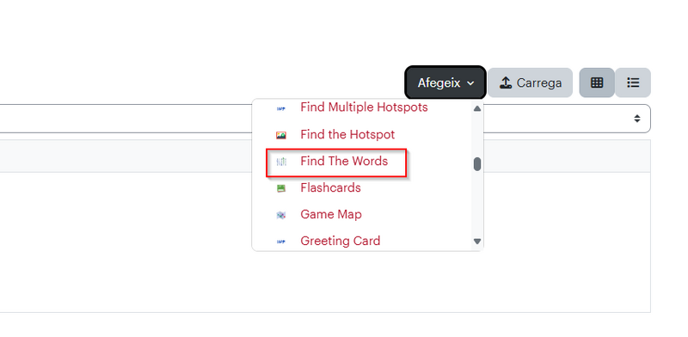This screenshot has width=688, height=337.
Task: Click the dropdown scrollbar down arrow
Action: pyautogui.click(x=477, y=241)
